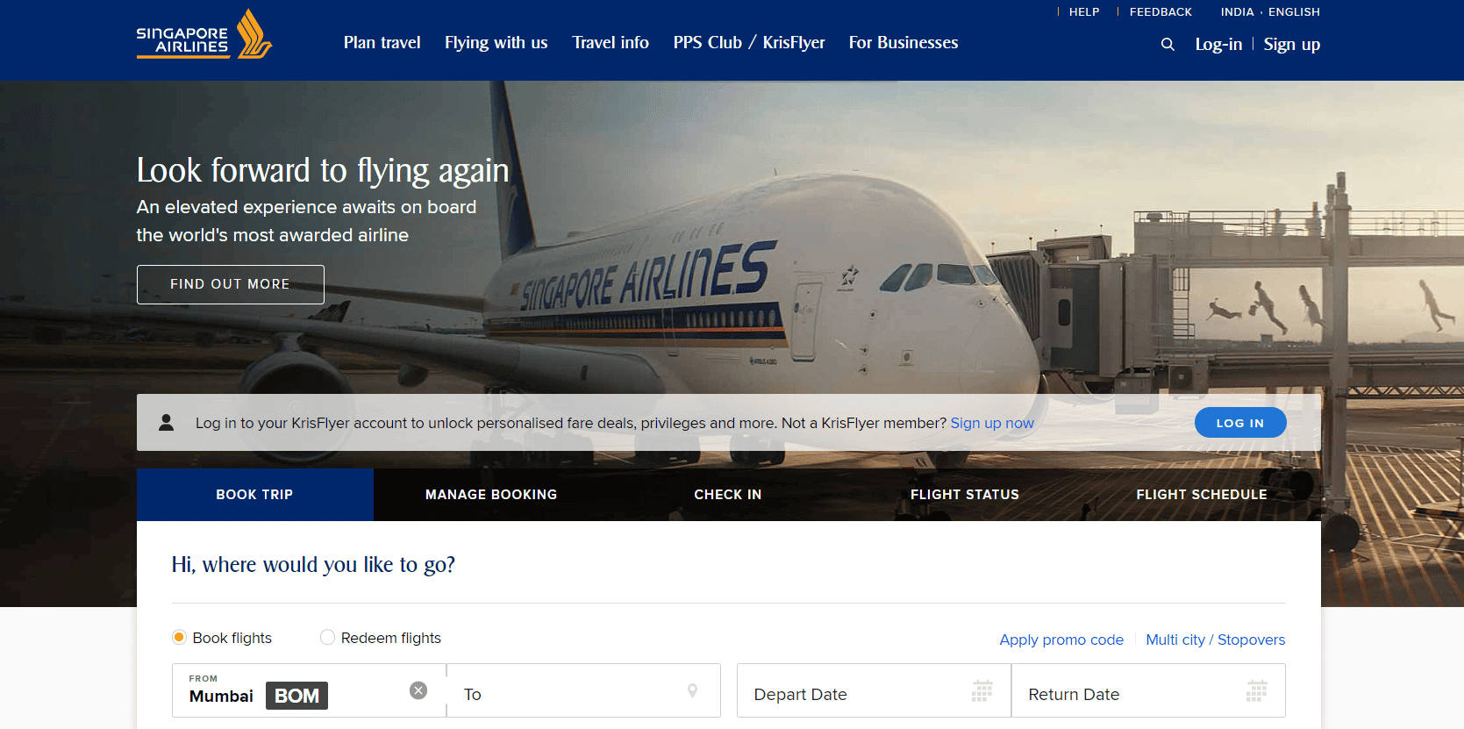Open the Multi city / Stopovers link
Viewport: 1464px width, 729px height.
point(1215,640)
